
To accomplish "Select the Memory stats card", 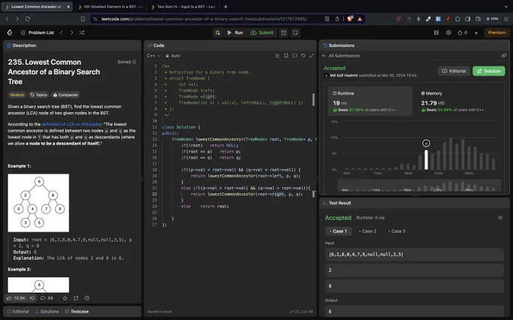I will click(x=458, y=101).
